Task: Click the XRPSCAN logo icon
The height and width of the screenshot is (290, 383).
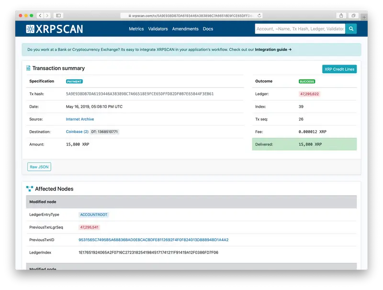Action: pyautogui.click(x=29, y=29)
